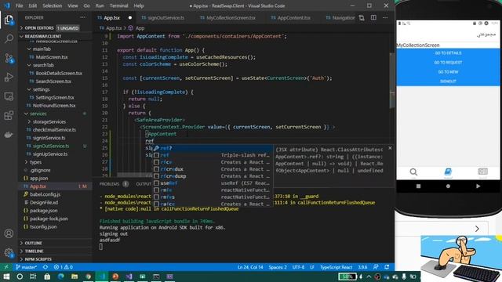Viewport: 502px width, 282px height.
Task: Open the Search view in activity bar
Action: point(9,39)
